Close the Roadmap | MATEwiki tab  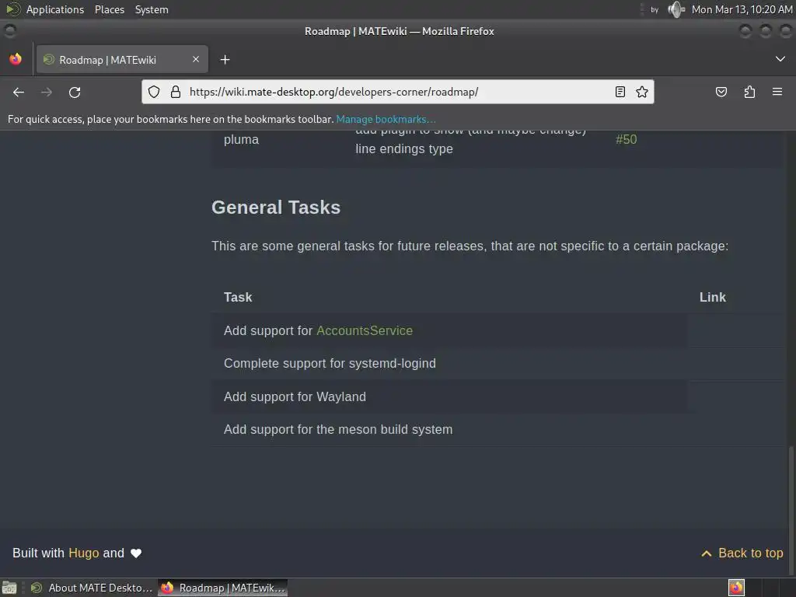pos(196,59)
